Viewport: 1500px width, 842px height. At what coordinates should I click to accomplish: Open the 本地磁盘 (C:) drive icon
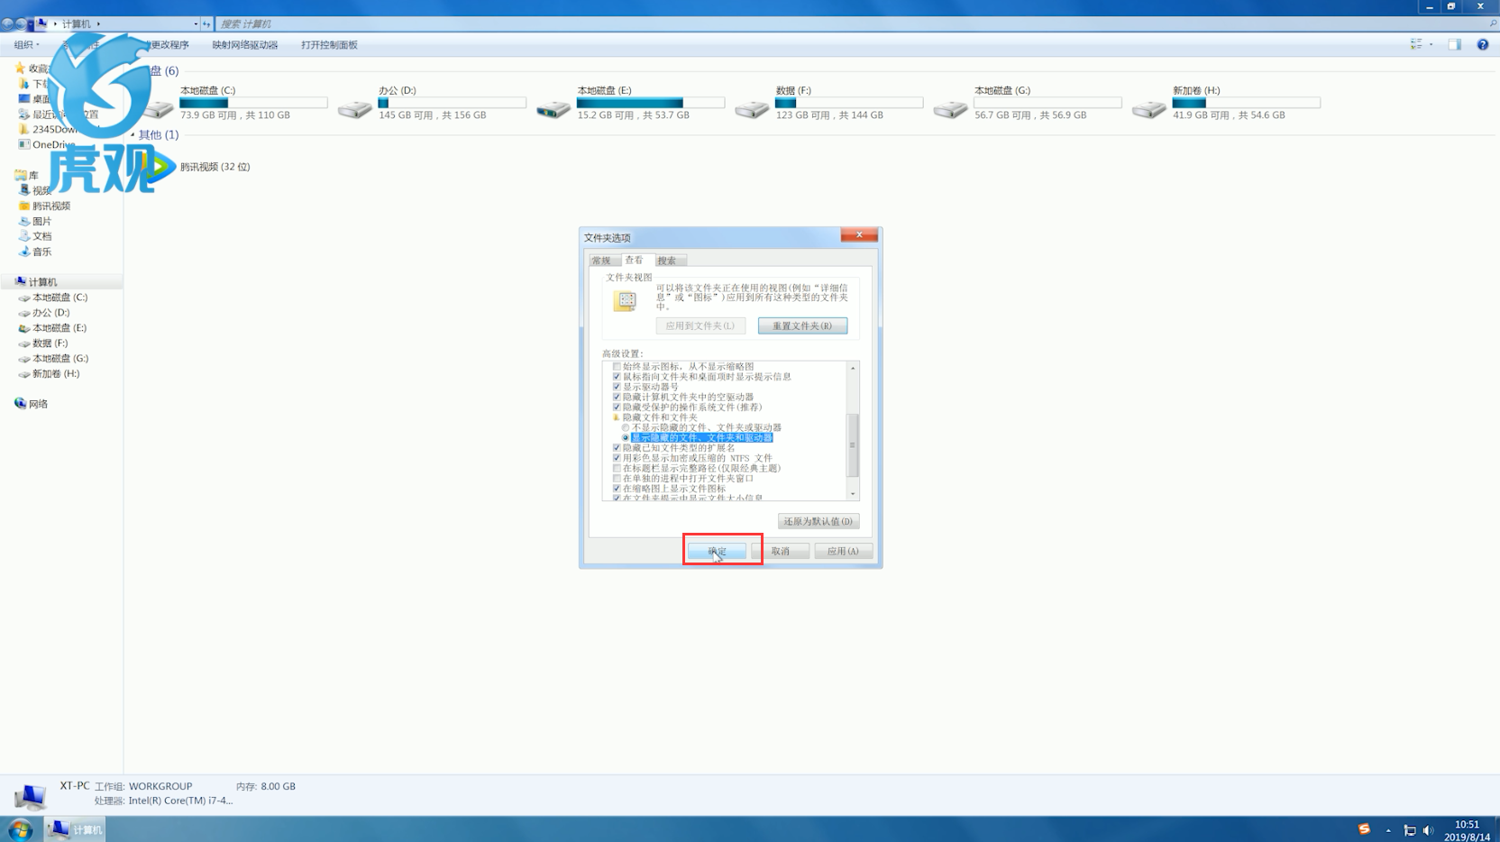[x=160, y=110]
